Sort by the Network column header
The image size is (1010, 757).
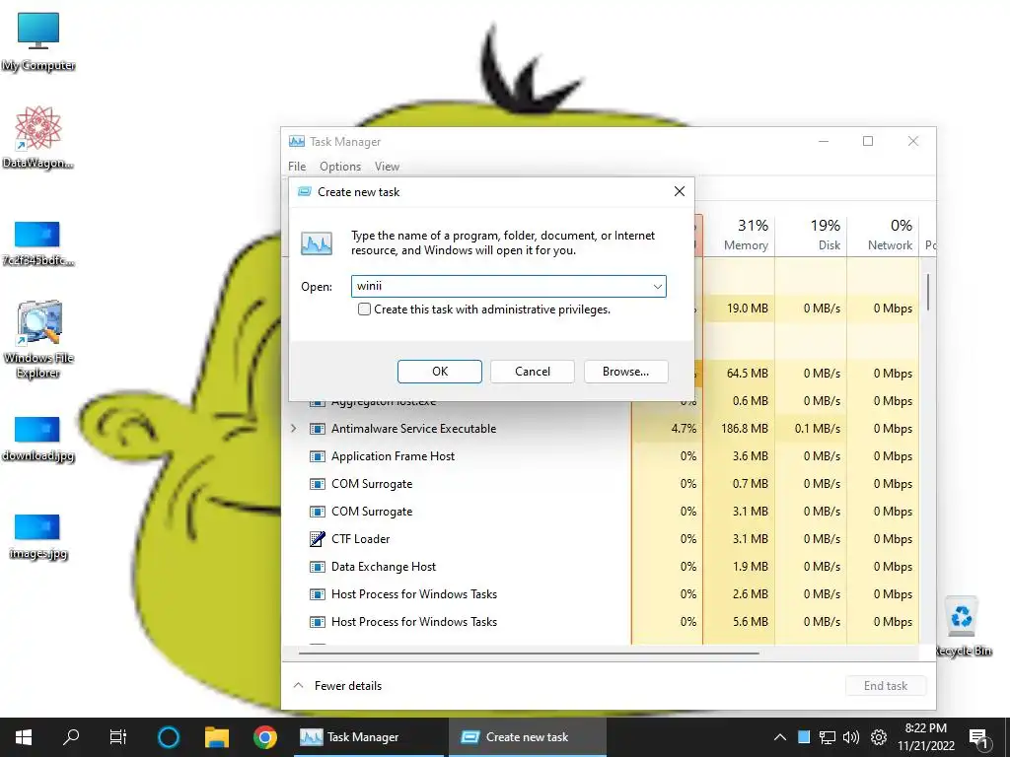tap(883, 235)
